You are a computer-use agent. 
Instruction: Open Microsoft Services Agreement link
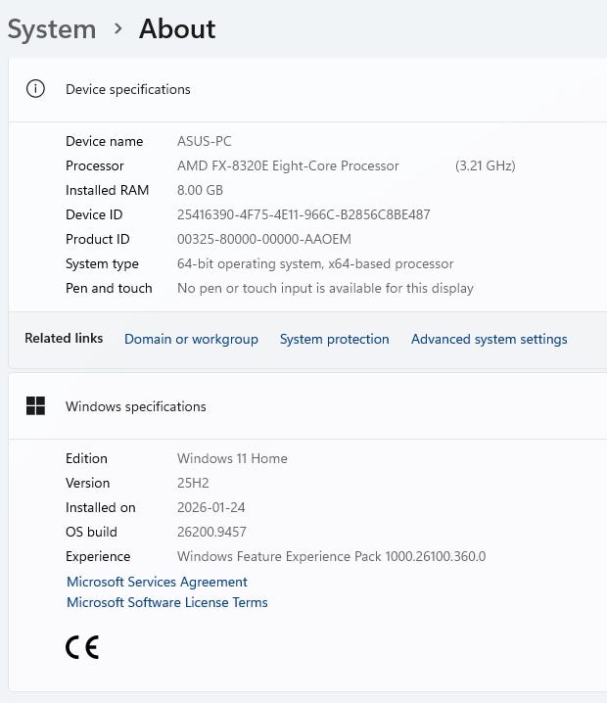pos(157,582)
